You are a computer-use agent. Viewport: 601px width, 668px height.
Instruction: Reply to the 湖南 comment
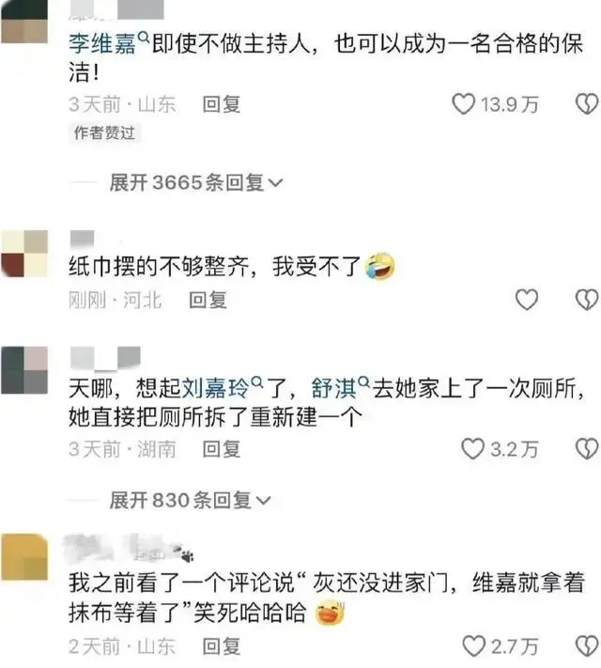221,449
